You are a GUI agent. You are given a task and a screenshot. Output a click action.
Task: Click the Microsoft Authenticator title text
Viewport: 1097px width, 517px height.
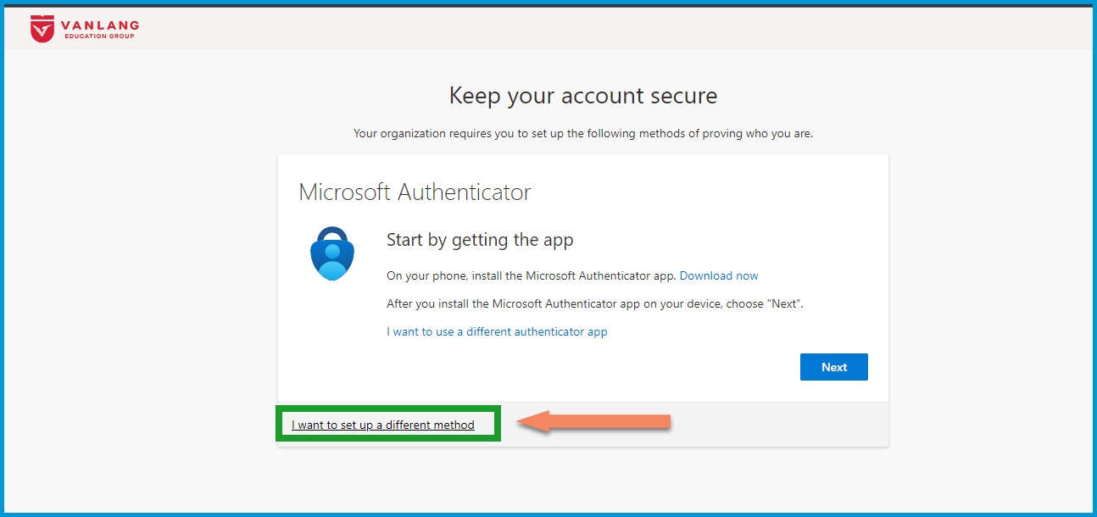415,192
